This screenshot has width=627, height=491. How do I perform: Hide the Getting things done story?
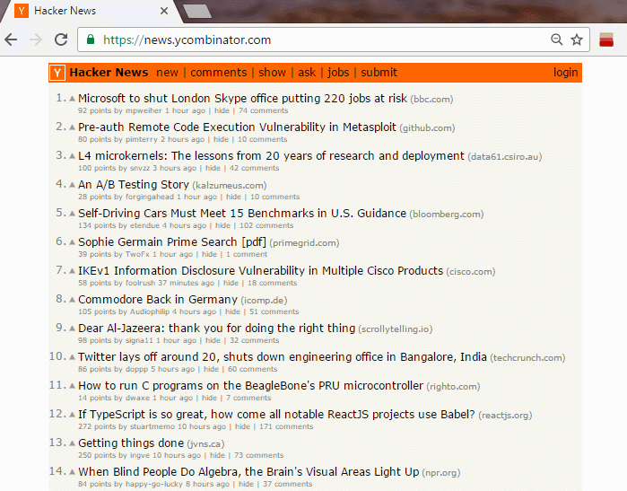217,455
